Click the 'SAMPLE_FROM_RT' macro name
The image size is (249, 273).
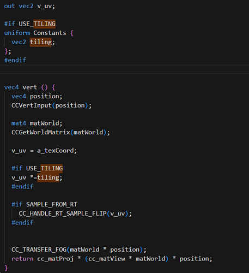click(x=52, y=204)
